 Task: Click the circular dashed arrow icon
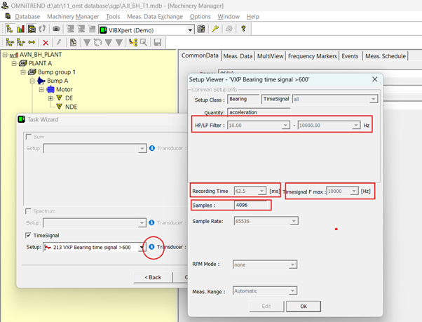97,43
